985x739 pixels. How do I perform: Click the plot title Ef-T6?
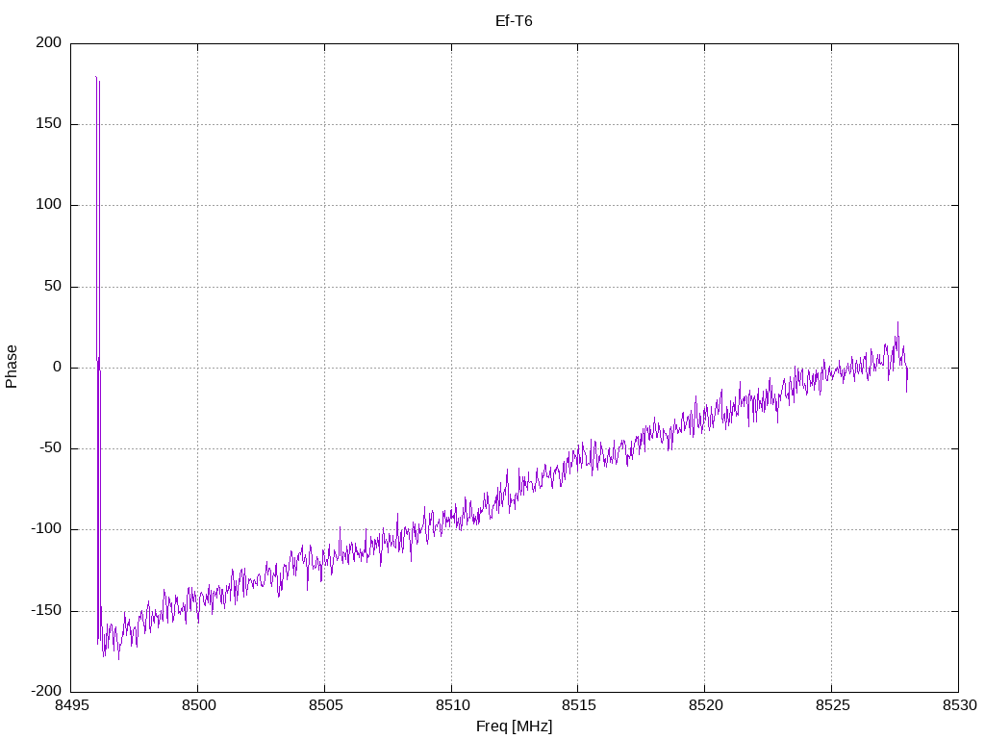514,20
